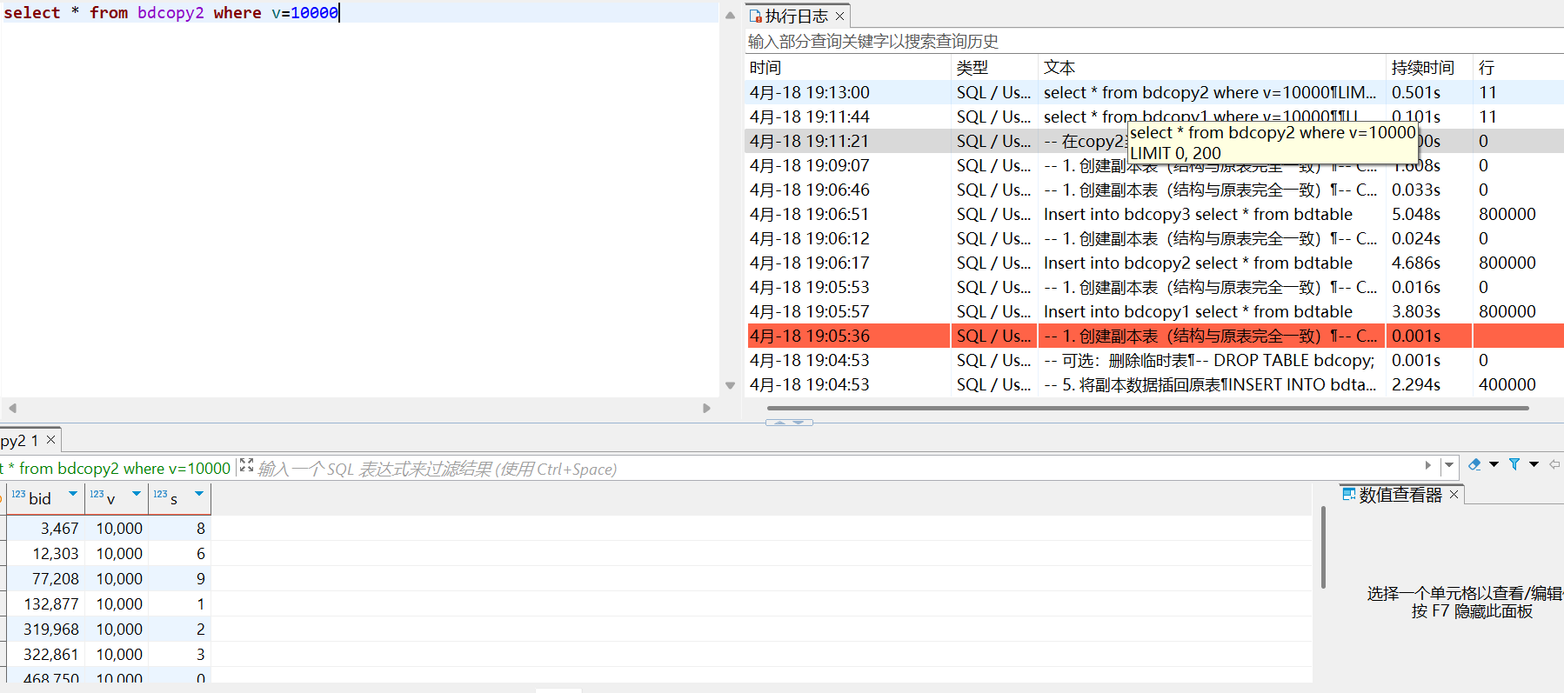1564x693 pixels.
Task: Click the results vertical scrollbar thumb
Action: 1323,548
